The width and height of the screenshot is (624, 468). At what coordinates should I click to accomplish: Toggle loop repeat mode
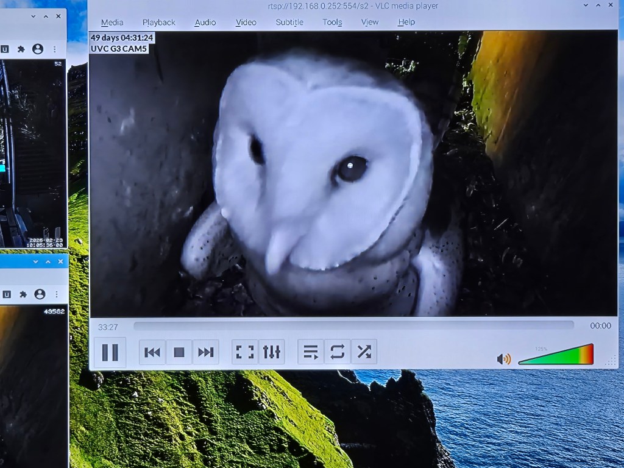pos(338,352)
